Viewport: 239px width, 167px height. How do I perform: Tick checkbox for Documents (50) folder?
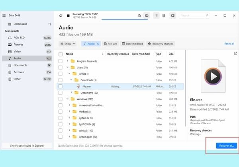pos(61,93)
